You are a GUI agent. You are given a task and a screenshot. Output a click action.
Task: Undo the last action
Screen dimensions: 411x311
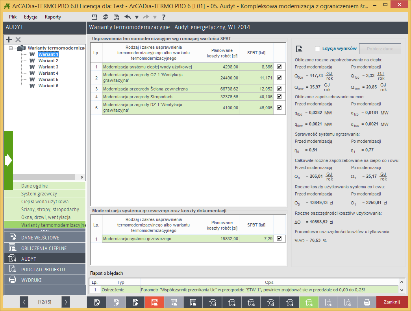128,17
